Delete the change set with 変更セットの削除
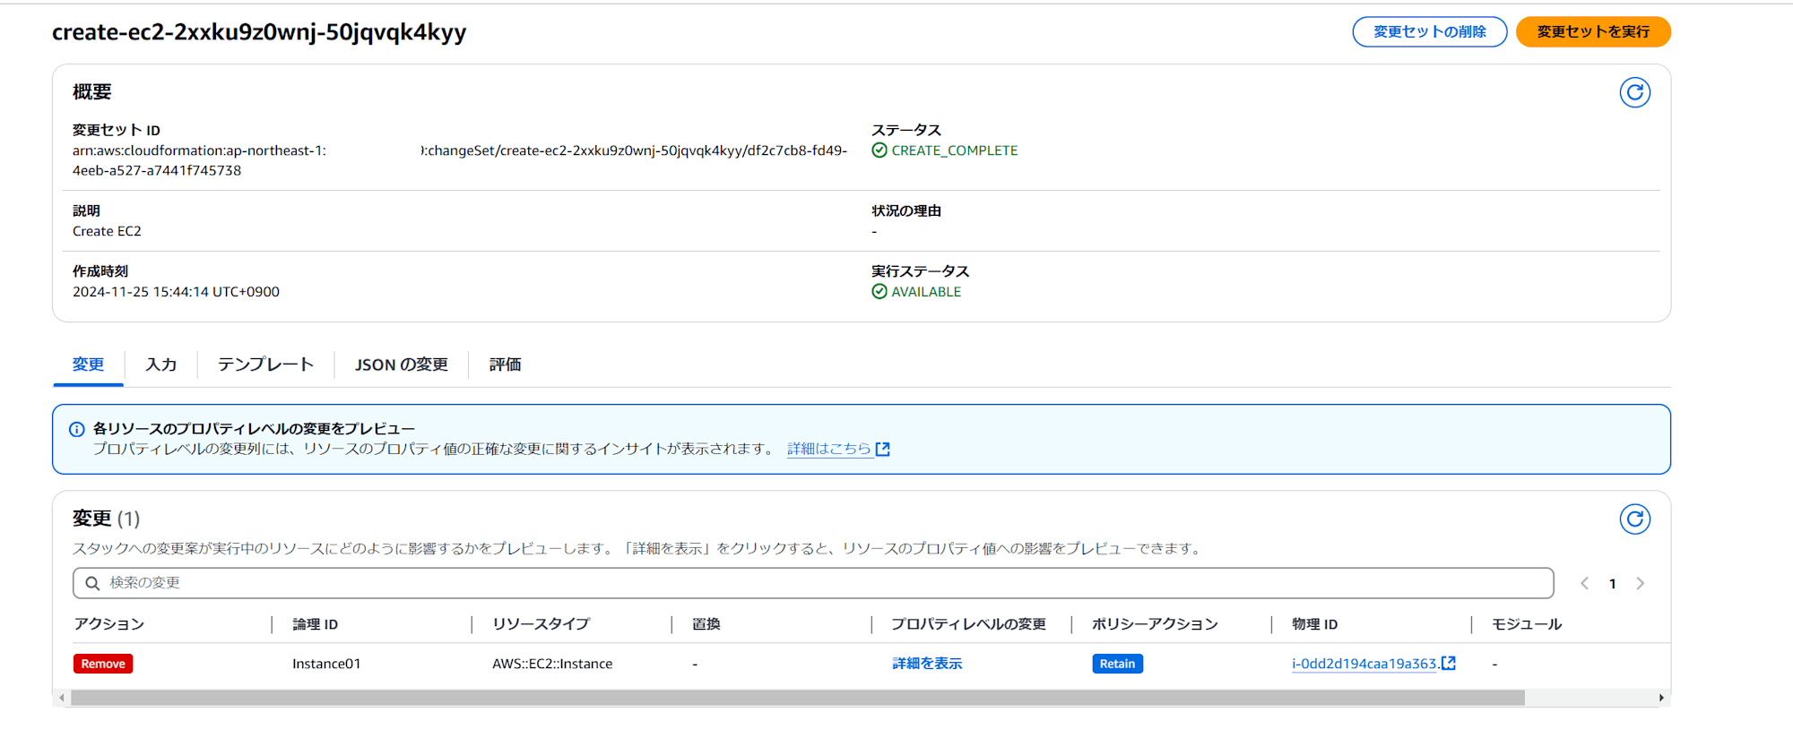The width and height of the screenshot is (1793, 755). click(x=1430, y=31)
